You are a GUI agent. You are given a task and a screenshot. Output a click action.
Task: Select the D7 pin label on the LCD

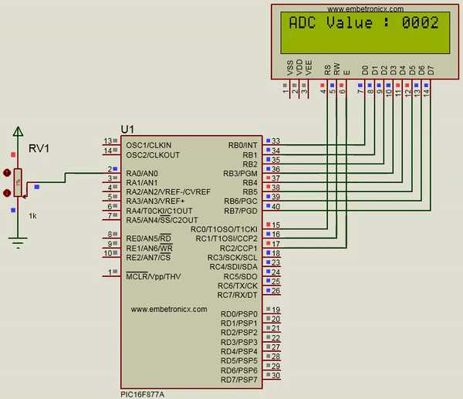431,70
